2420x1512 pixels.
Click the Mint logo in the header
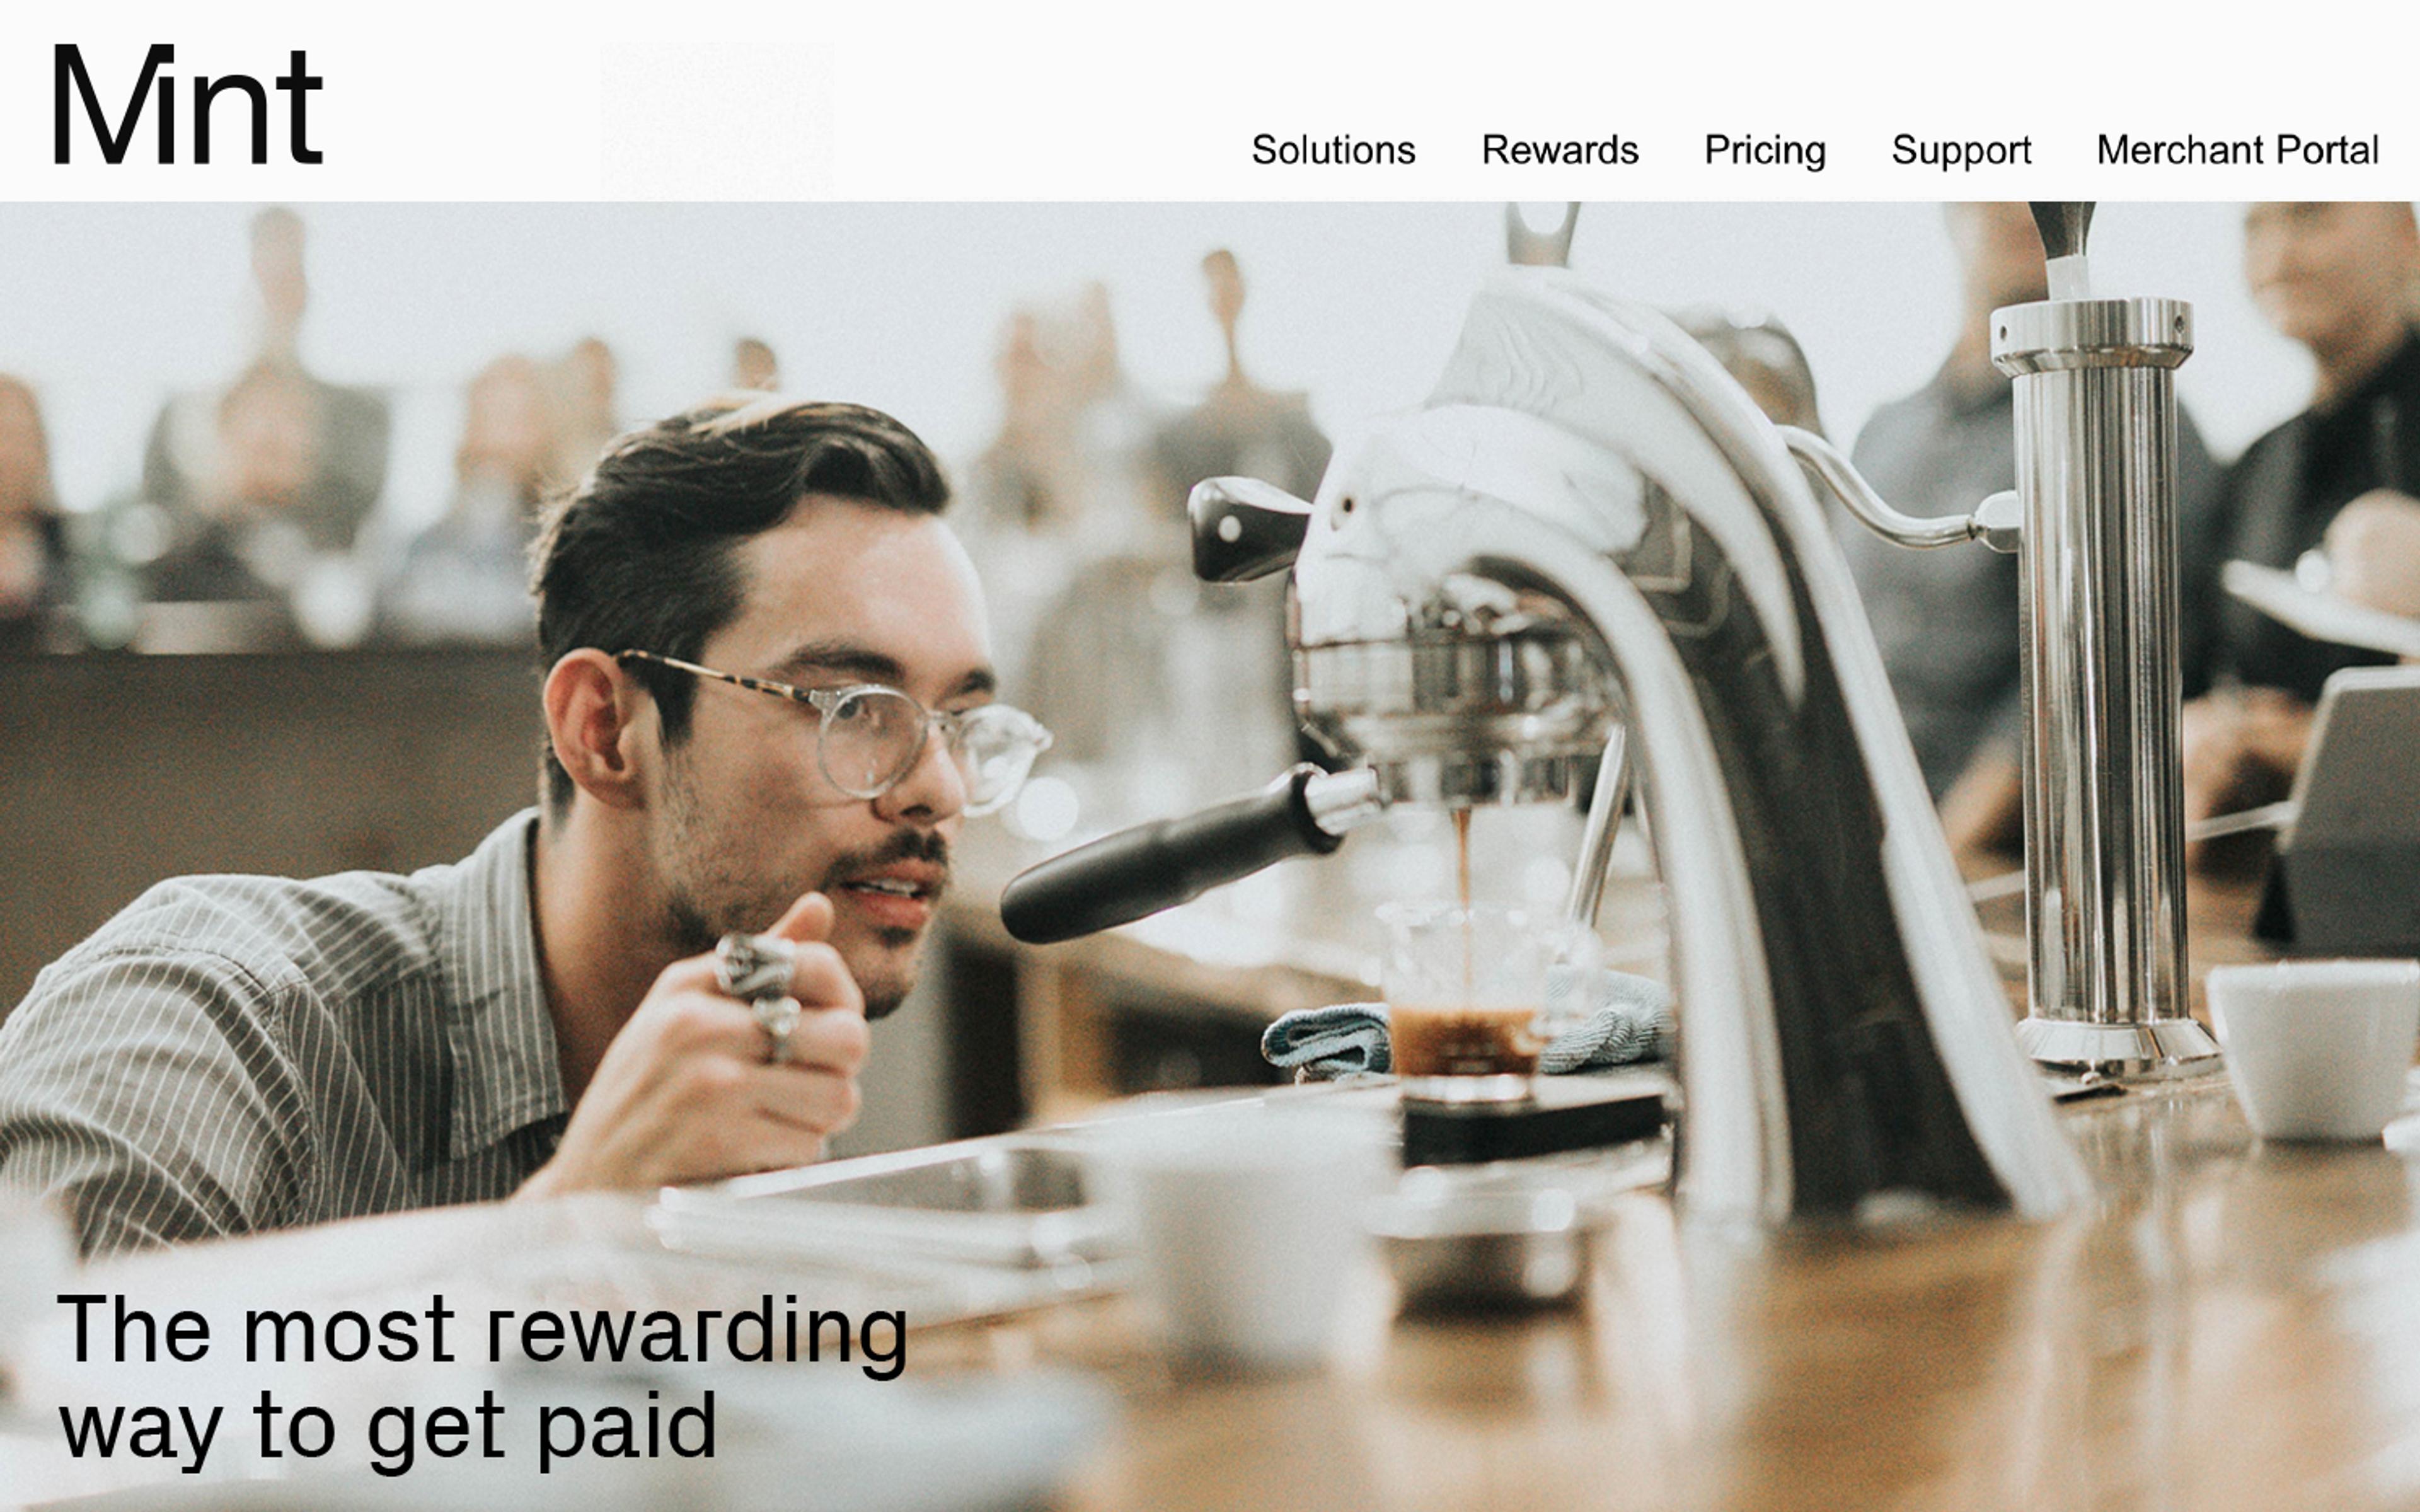pyautogui.click(x=188, y=104)
